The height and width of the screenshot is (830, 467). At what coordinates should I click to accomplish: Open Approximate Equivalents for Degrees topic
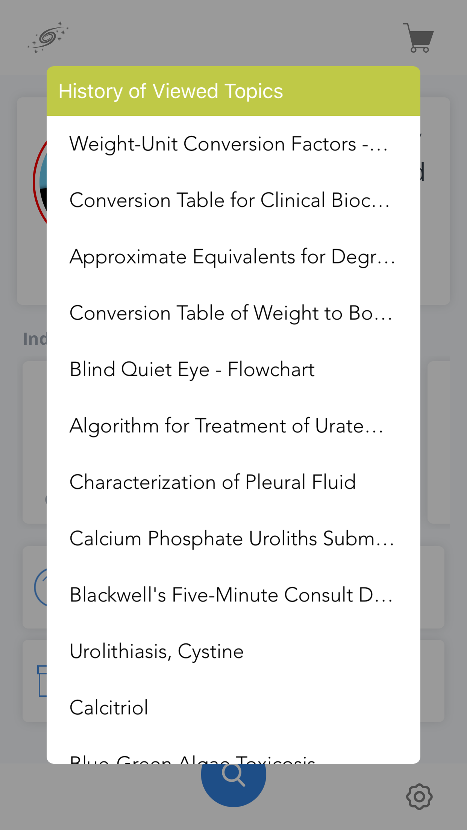(x=232, y=257)
